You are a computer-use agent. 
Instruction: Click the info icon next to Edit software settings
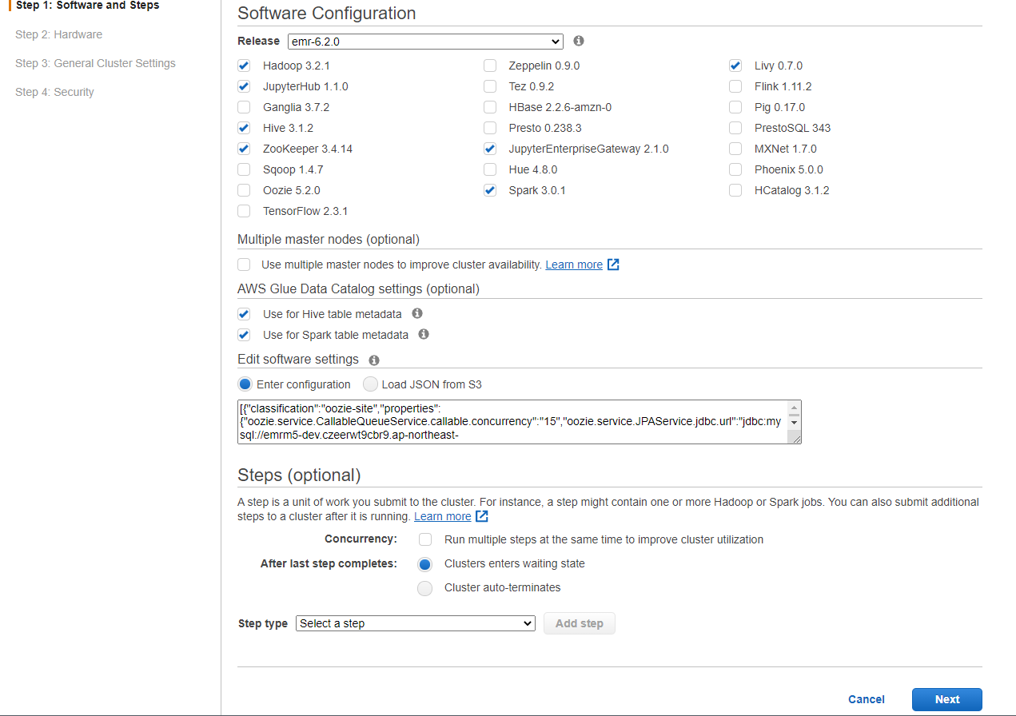[x=374, y=360]
